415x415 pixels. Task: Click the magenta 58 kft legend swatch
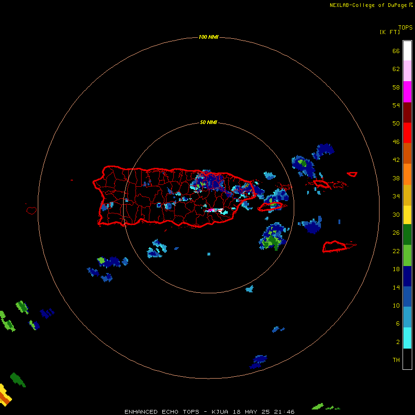[x=407, y=92]
